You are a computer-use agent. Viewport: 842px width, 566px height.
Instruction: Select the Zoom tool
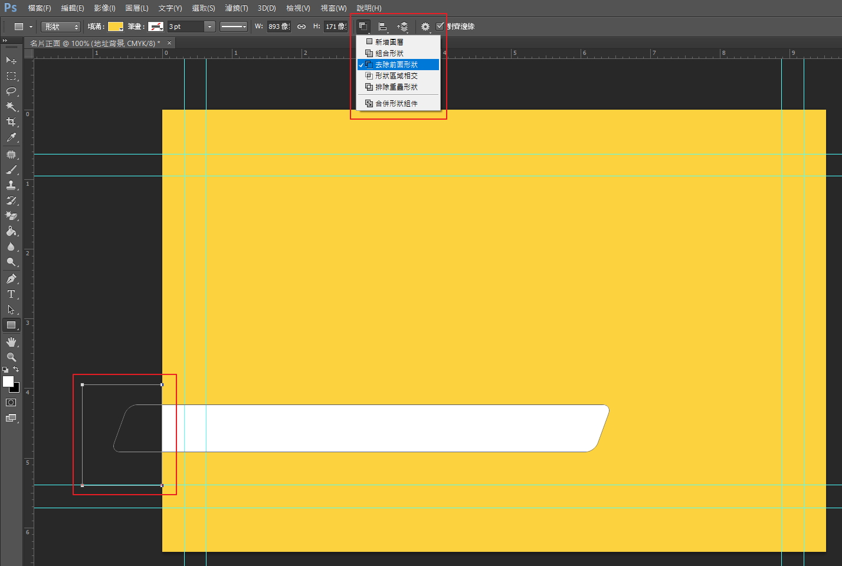click(x=11, y=357)
